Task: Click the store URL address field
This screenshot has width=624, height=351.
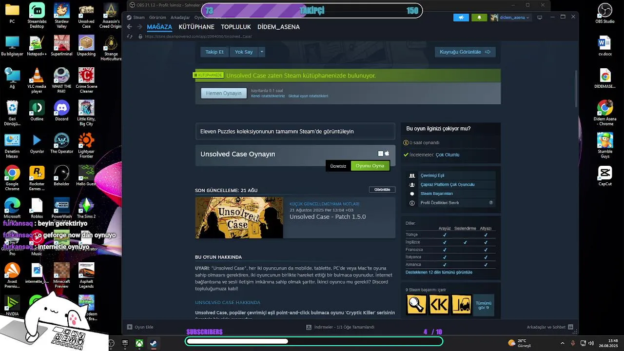Action: [x=198, y=37]
